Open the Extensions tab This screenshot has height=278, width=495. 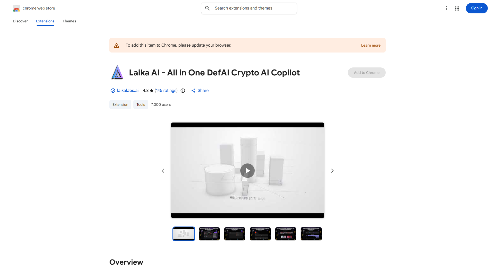coord(45,21)
